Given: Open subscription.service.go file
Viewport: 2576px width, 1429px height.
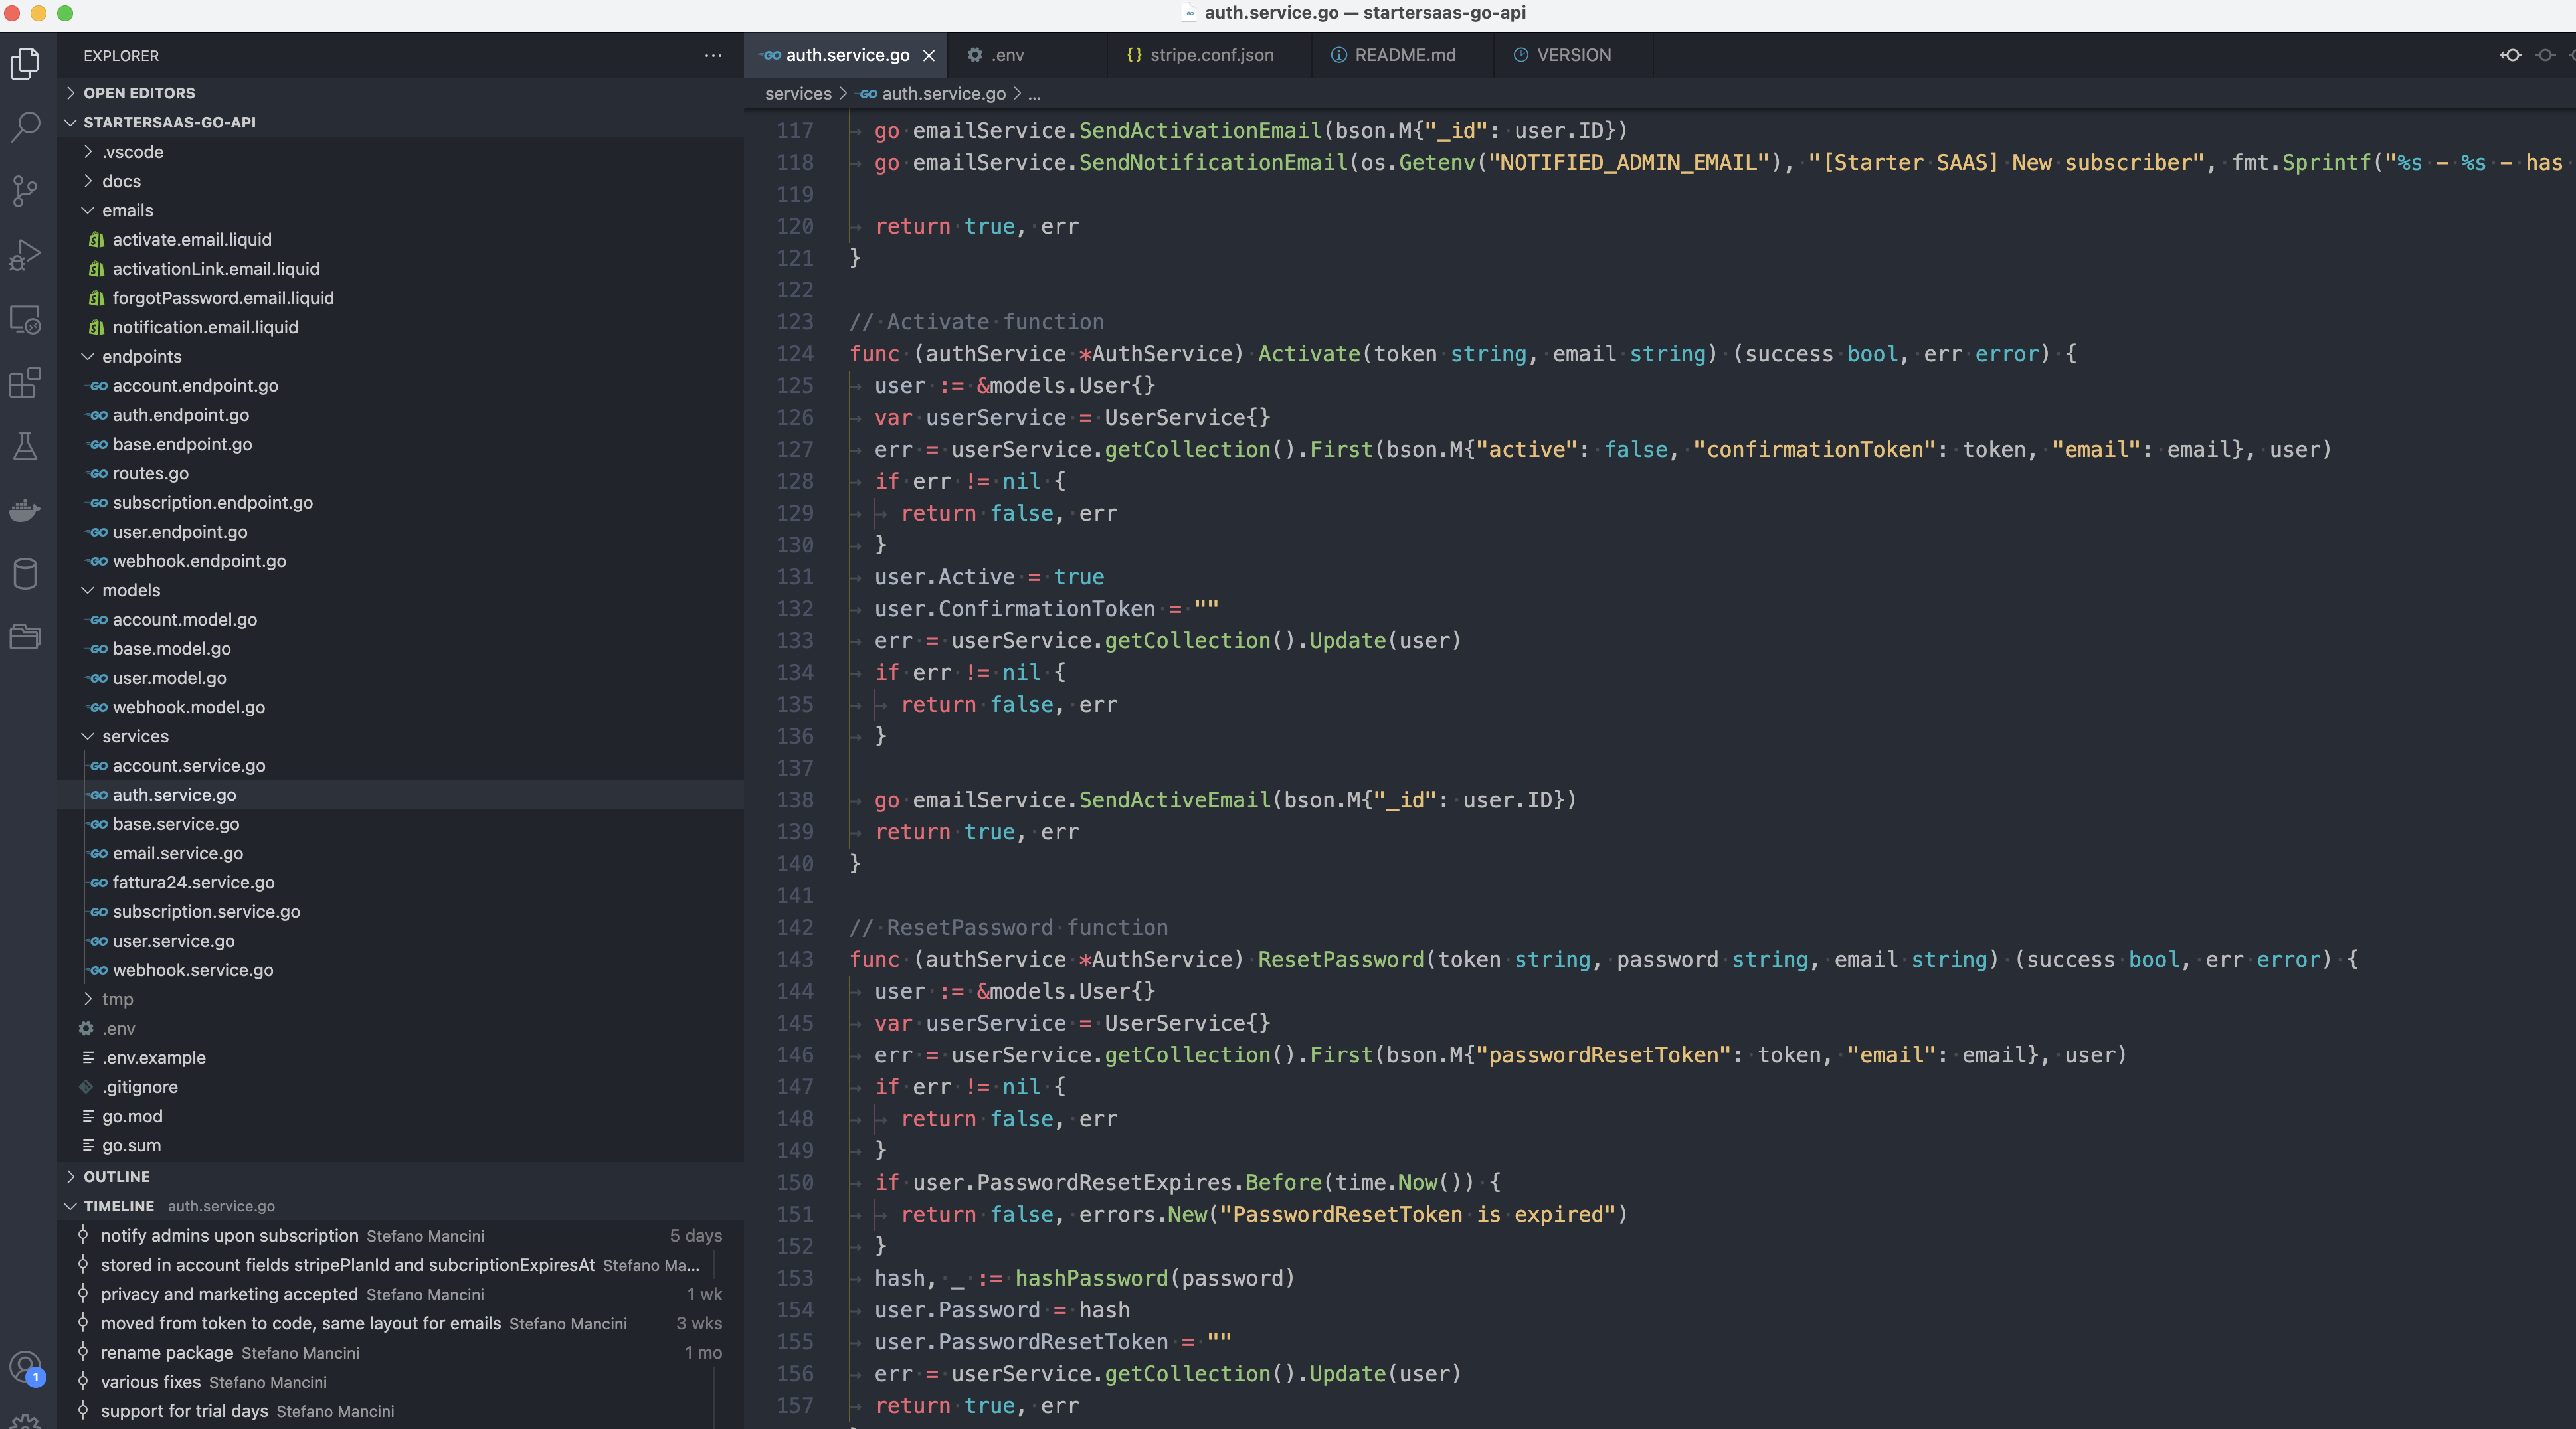Looking at the screenshot, I should [400, 912].
